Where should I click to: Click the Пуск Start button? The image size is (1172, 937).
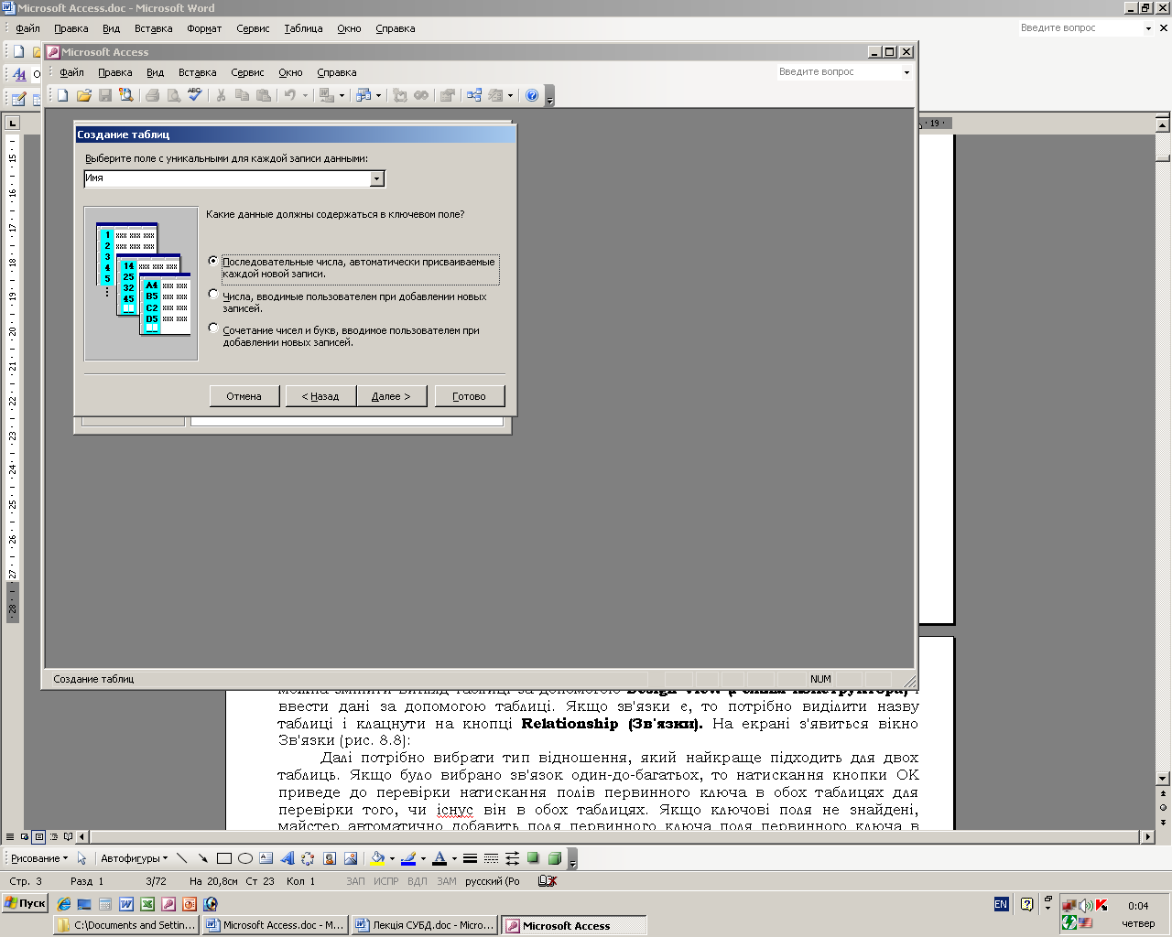tap(25, 903)
